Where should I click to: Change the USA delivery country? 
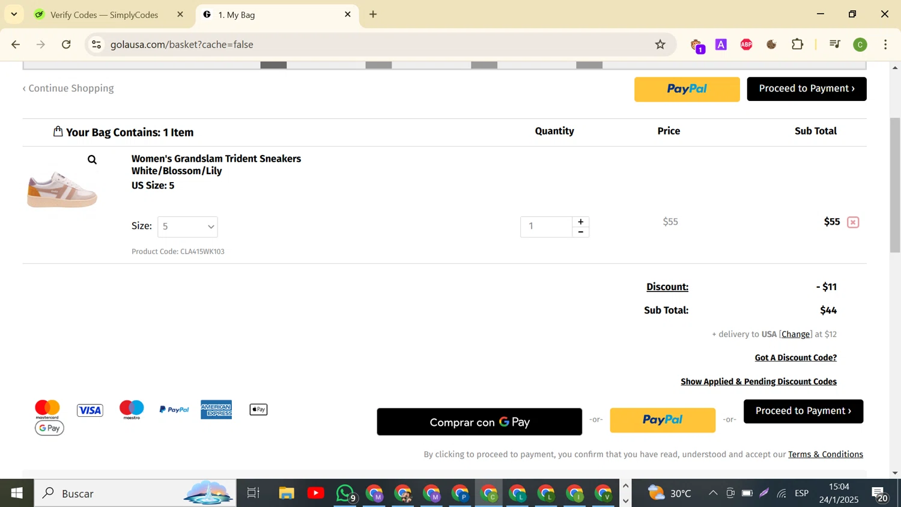tap(795, 334)
